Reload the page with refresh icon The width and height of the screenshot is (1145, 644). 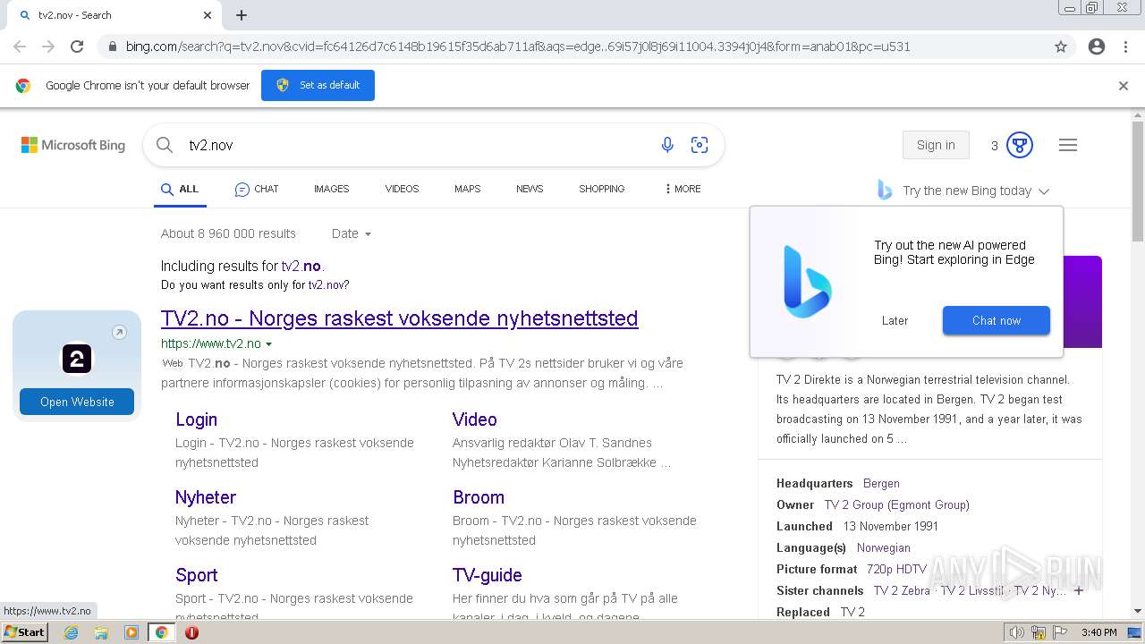(x=77, y=47)
